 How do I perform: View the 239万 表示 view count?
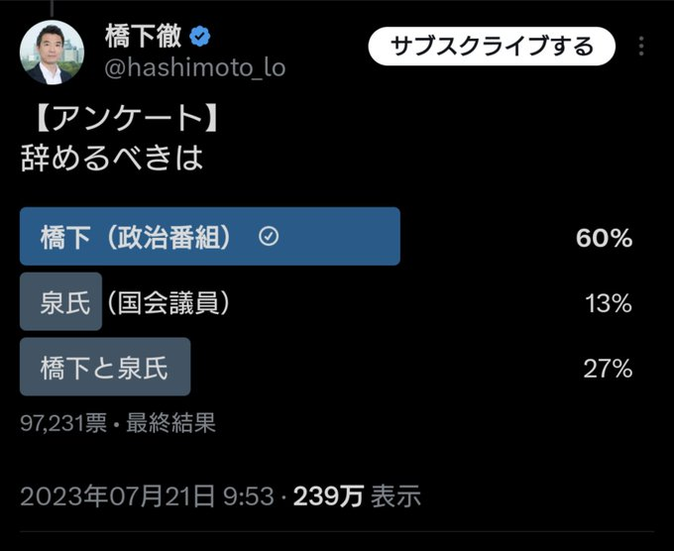coord(358,495)
